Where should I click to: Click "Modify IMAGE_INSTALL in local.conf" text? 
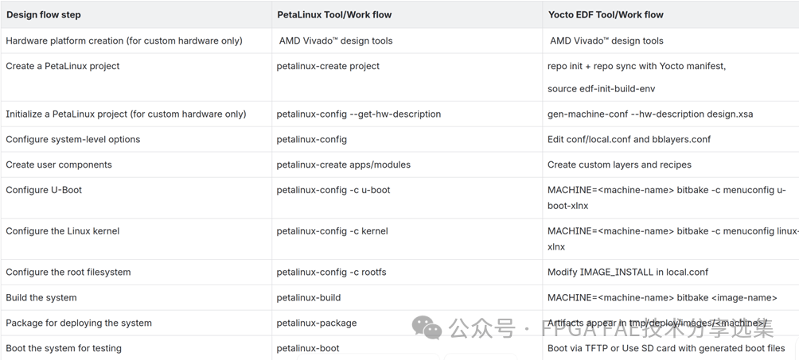(x=628, y=272)
